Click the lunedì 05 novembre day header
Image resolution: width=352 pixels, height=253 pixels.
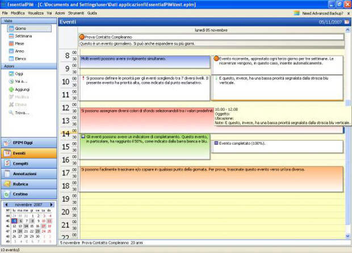coord(211,30)
